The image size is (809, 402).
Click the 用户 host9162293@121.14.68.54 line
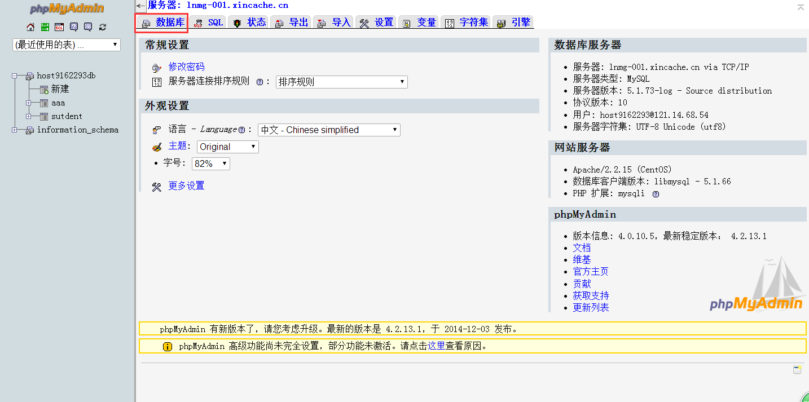640,114
